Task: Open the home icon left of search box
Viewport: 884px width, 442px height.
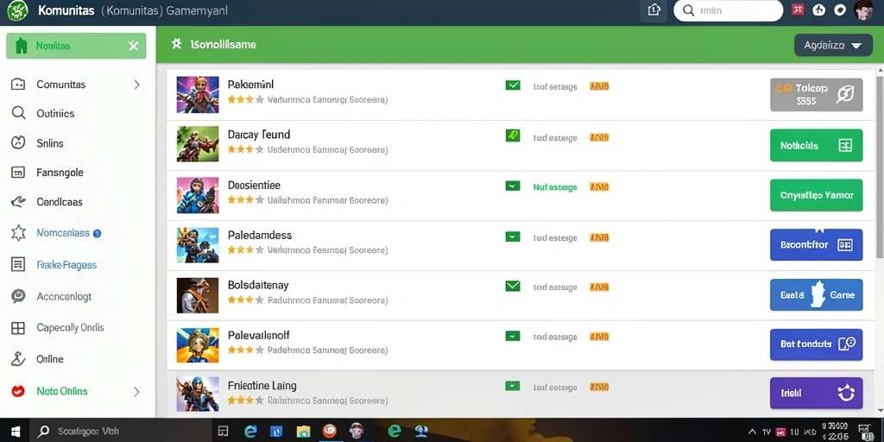Action: (x=654, y=10)
